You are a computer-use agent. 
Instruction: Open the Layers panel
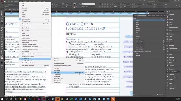point(169,22)
